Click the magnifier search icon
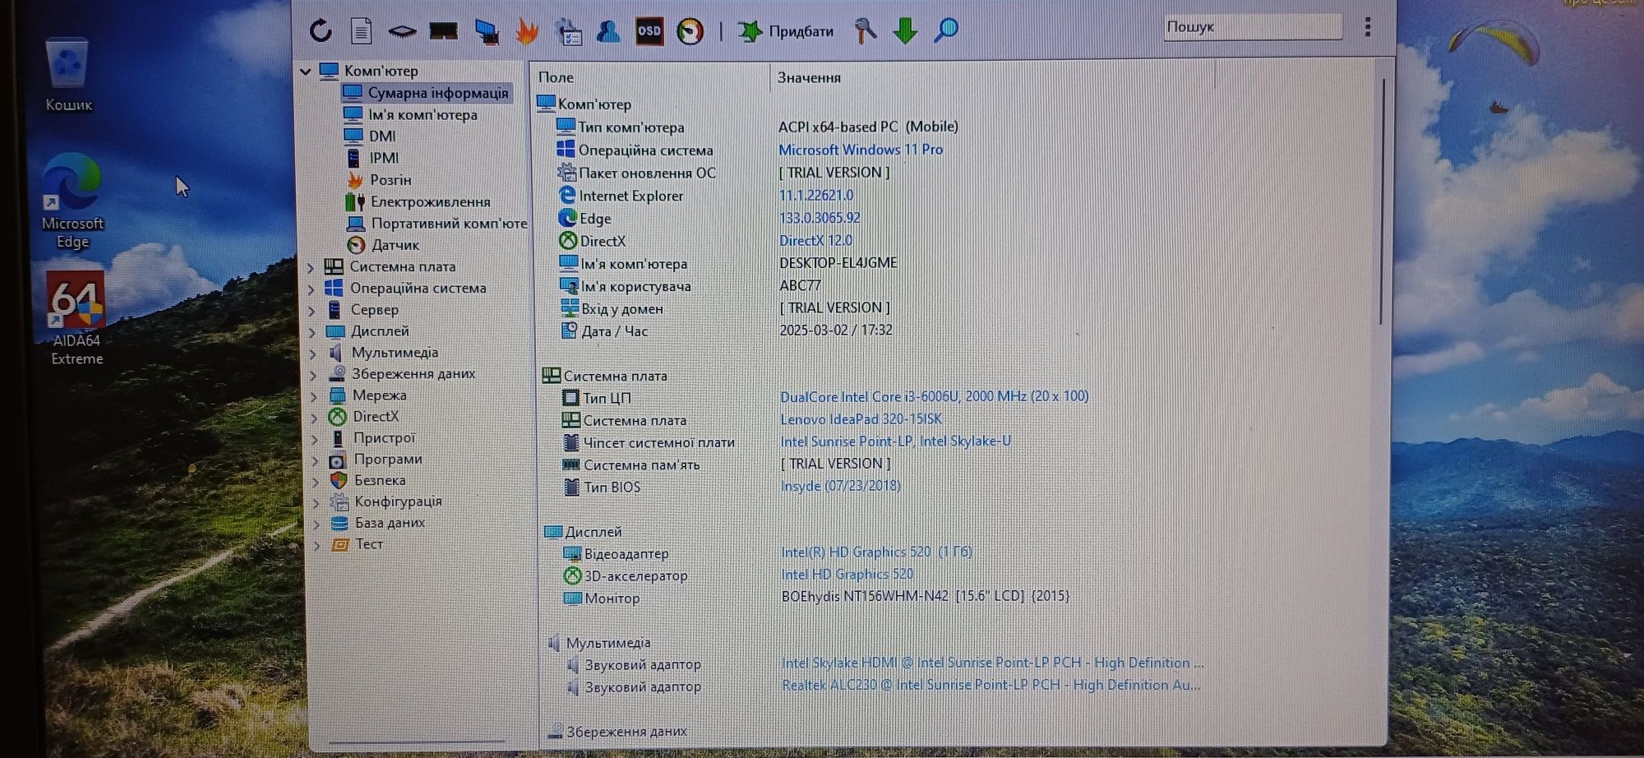The width and height of the screenshot is (1644, 758). click(x=946, y=30)
